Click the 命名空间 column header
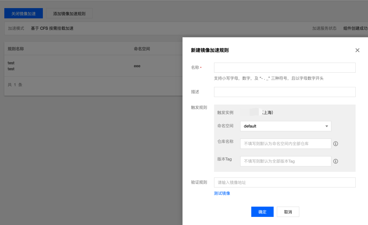Viewport: 368px width, 225px height. (142, 49)
